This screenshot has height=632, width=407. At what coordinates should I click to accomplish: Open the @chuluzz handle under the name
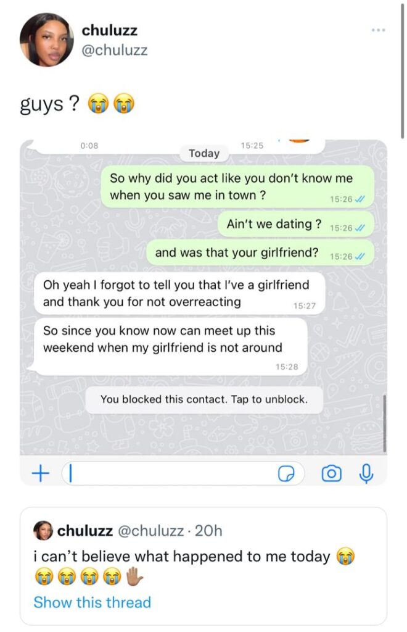pos(115,51)
